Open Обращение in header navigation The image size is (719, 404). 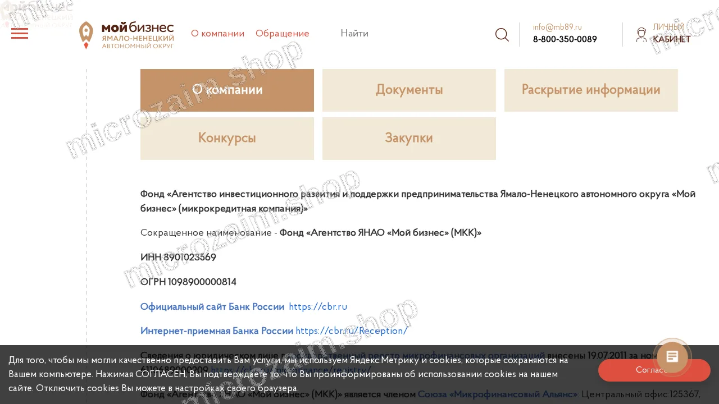(x=283, y=34)
